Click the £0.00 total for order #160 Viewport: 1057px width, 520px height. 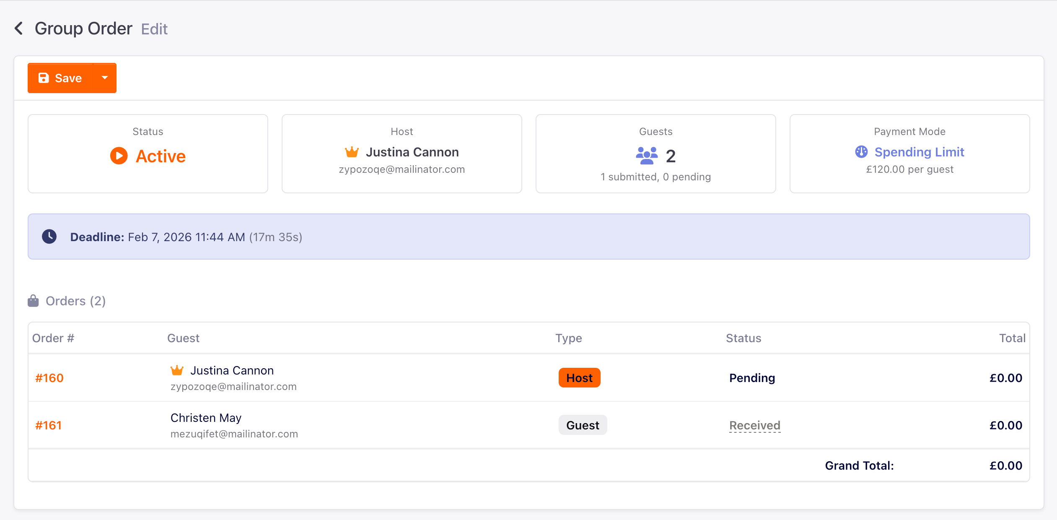tap(1006, 378)
